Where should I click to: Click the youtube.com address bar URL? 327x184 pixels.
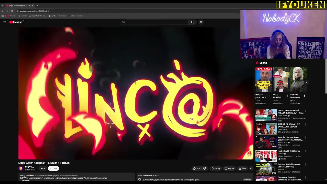point(34,11)
